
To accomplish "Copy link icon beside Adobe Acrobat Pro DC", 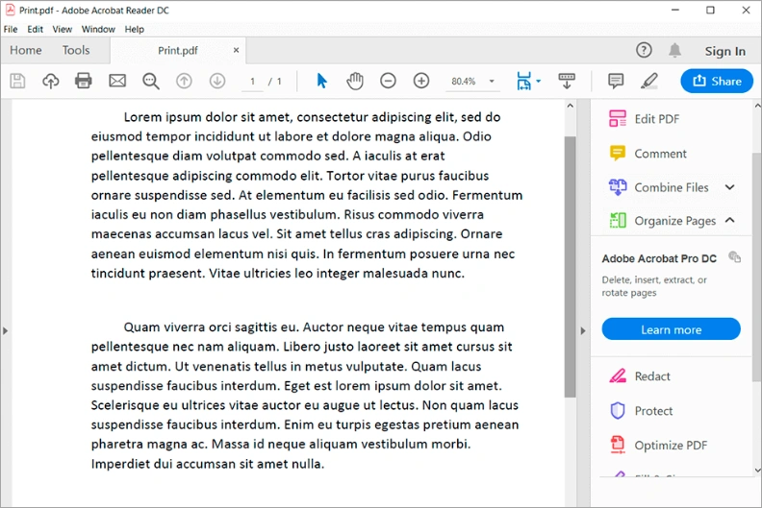I will pyautogui.click(x=734, y=257).
